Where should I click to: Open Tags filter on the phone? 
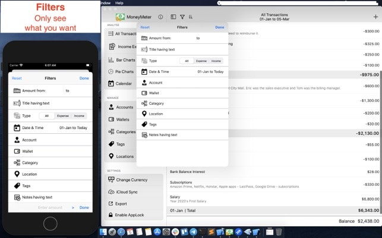pyautogui.click(x=50, y=186)
